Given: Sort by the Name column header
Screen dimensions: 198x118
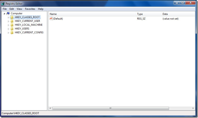Looking at the screenshot, I should point(92,14).
